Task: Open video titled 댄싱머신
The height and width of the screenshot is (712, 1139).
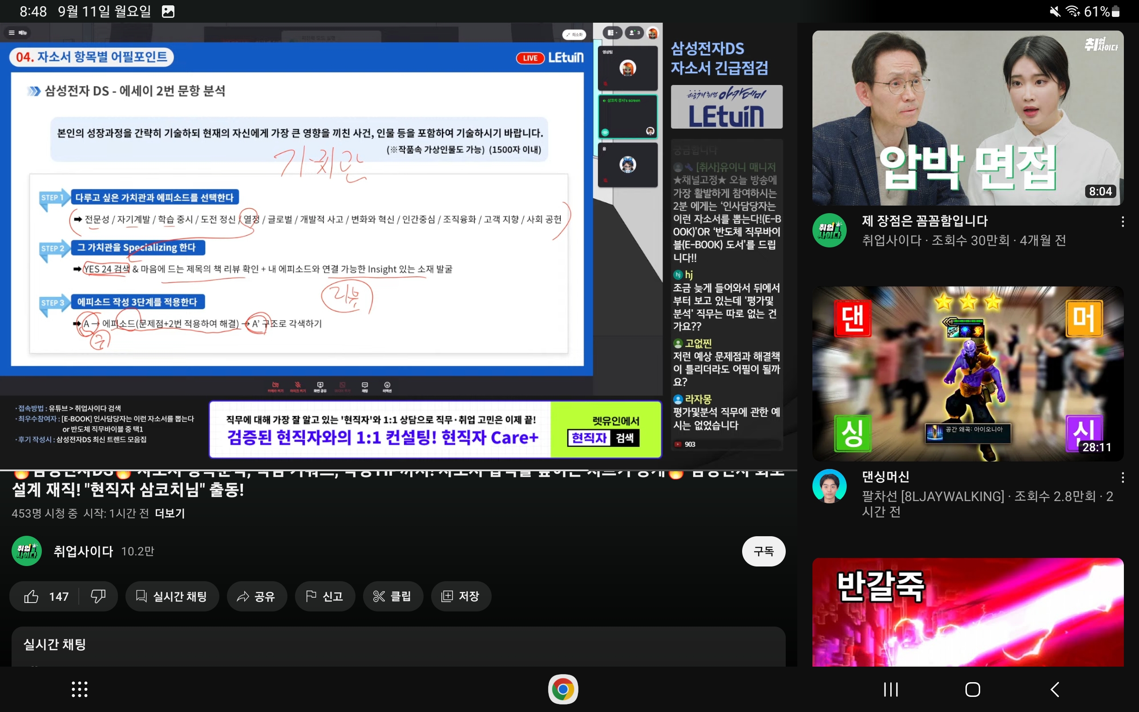Action: click(x=885, y=477)
